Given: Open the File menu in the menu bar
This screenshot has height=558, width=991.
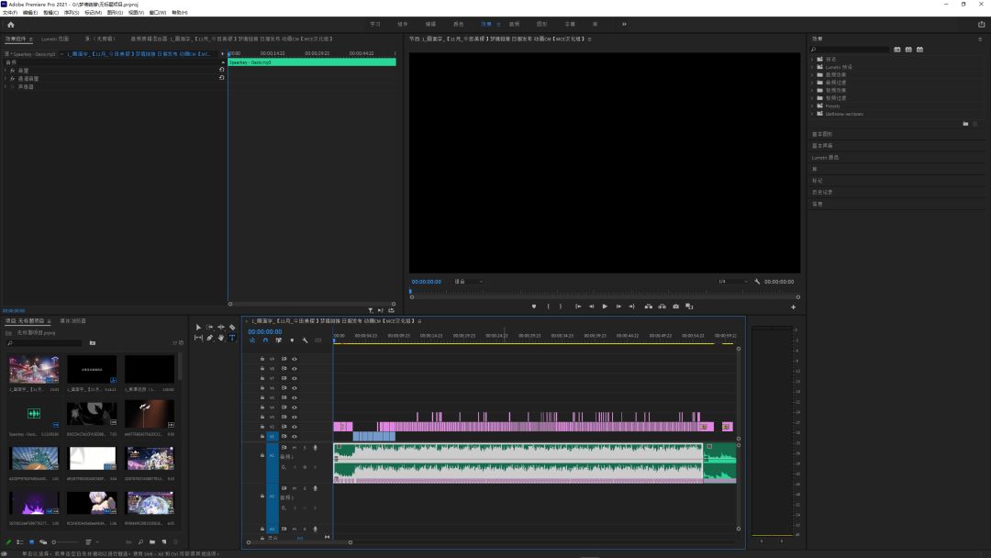Looking at the screenshot, I should coord(10,13).
